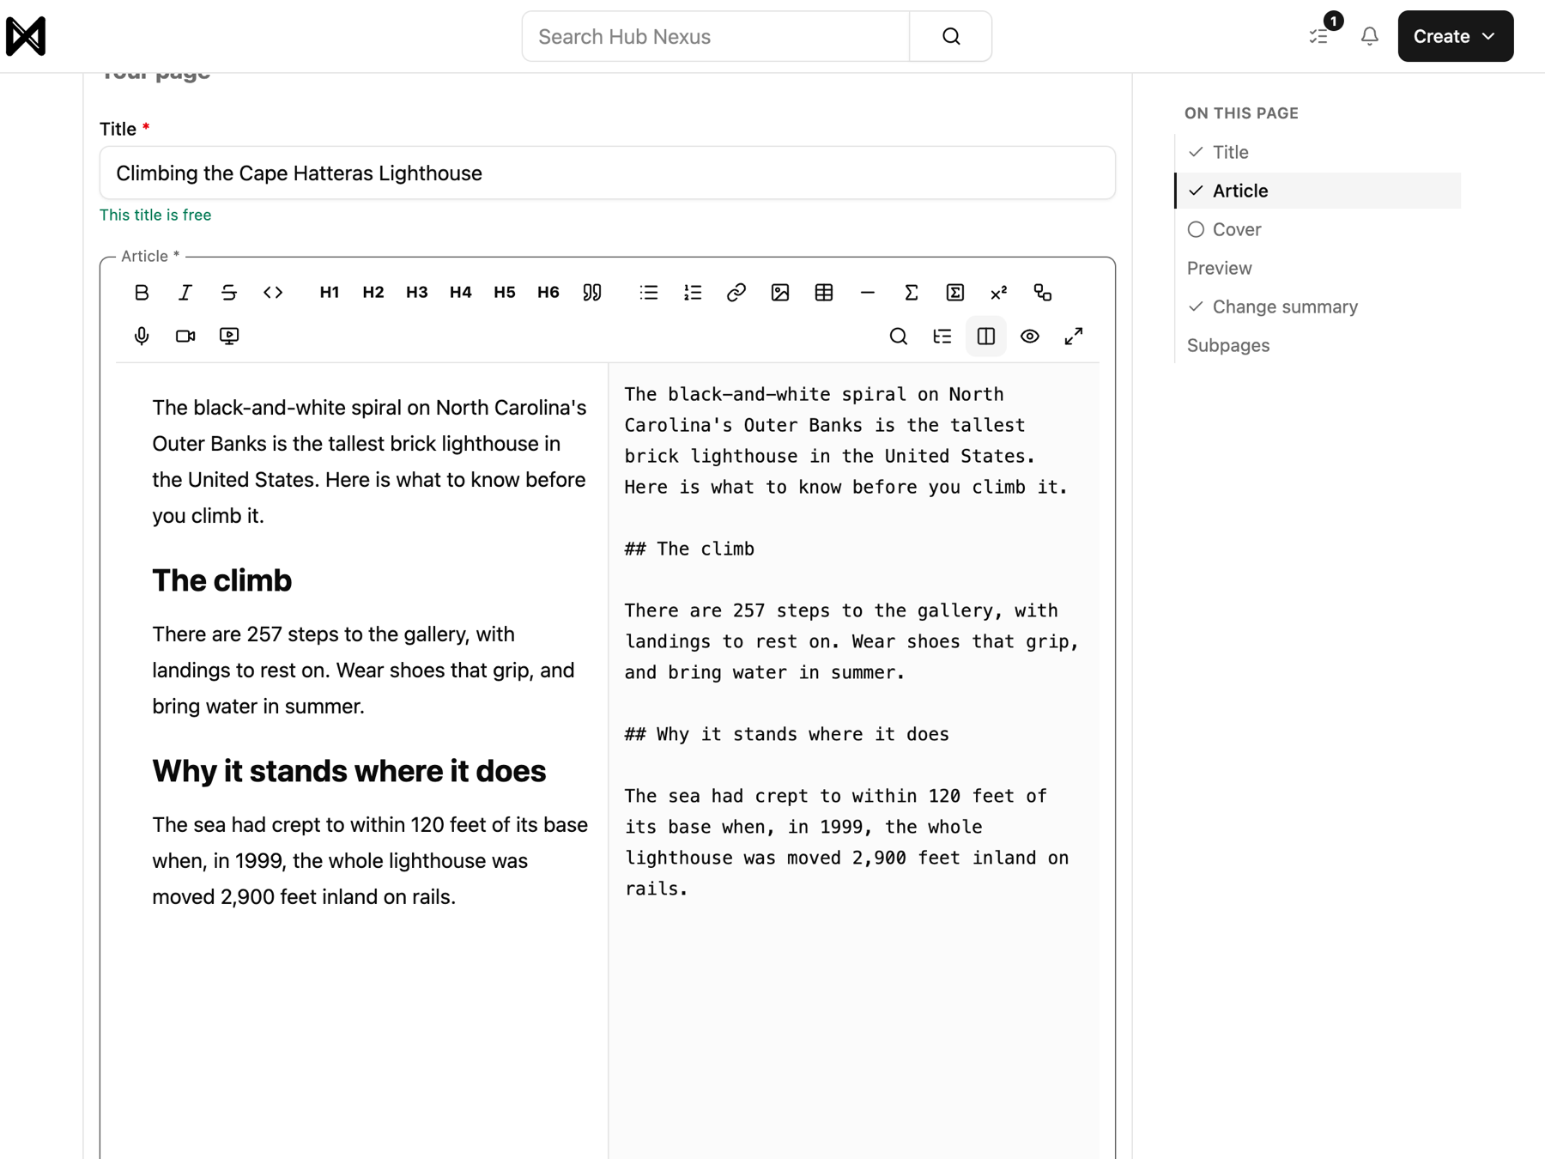Add an audio recording
This screenshot has width=1545, height=1159.
[142, 336]
